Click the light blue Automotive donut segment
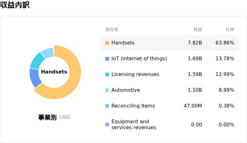Viewport: 247px width, 143px height. click(48, 53)
